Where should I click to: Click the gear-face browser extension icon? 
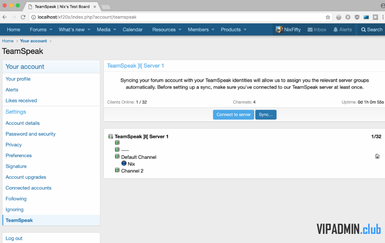338,17
